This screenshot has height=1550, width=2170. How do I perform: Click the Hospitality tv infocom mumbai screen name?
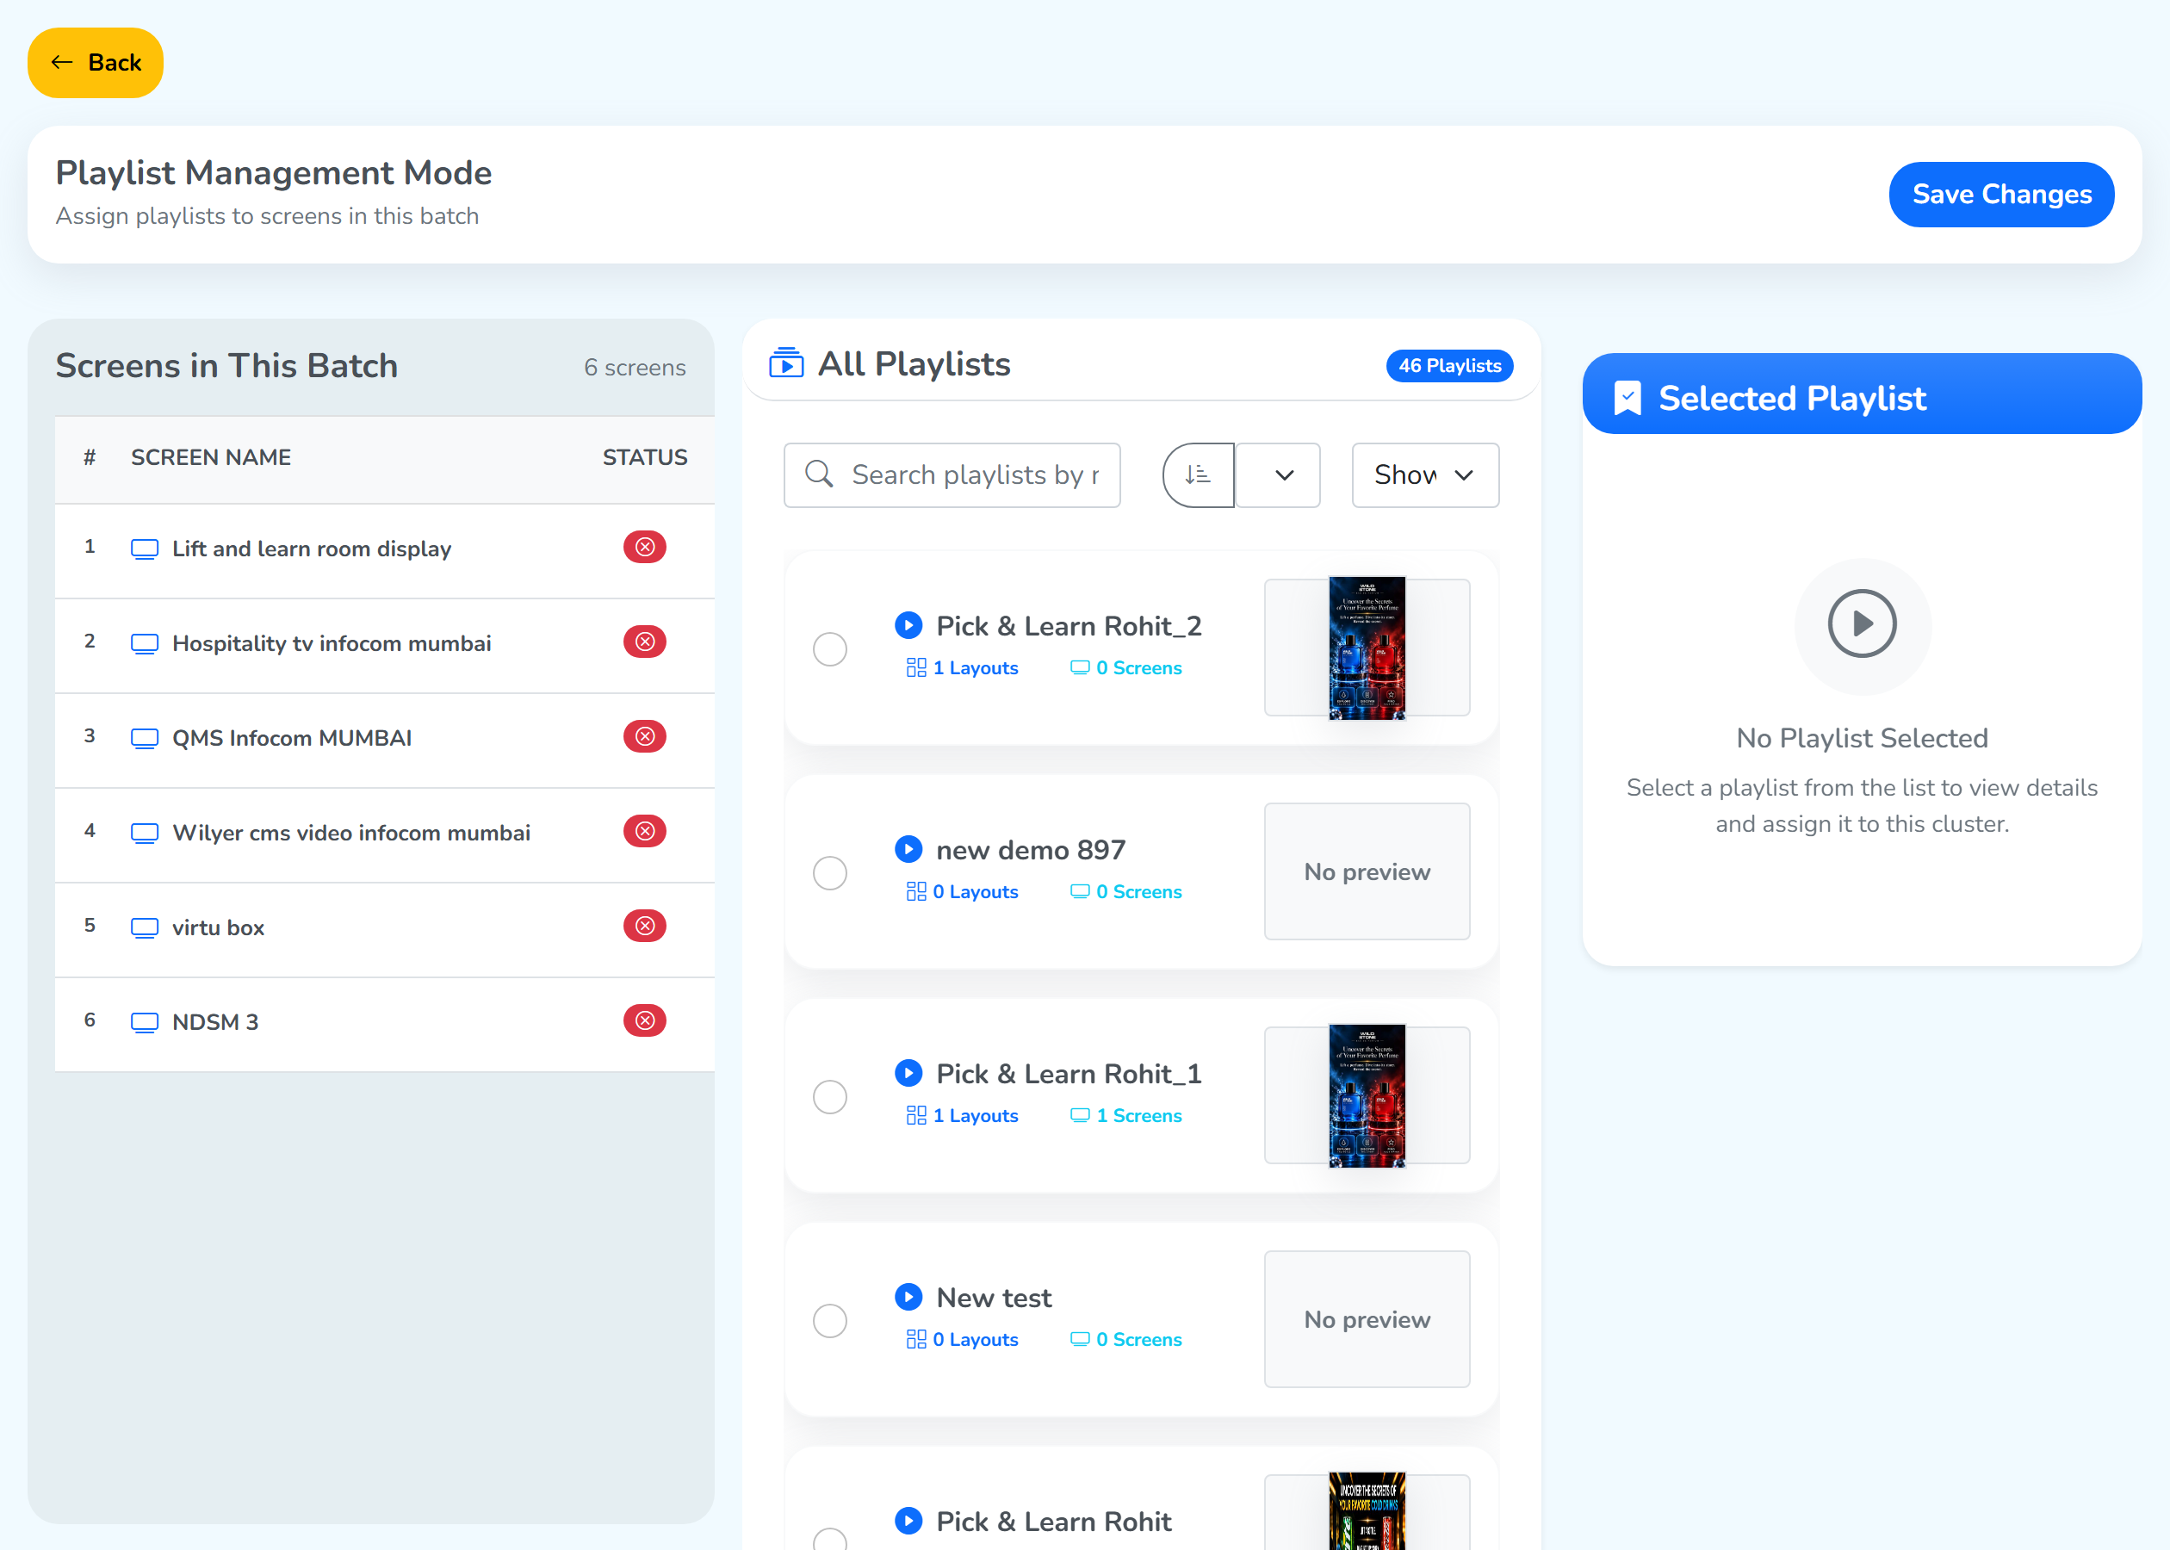[332, 643]
